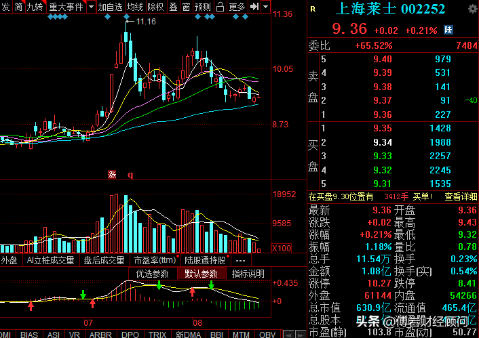Screen dimensions: 479x338
Task: Enable the 九转 indicator
Action: (35, 7)
